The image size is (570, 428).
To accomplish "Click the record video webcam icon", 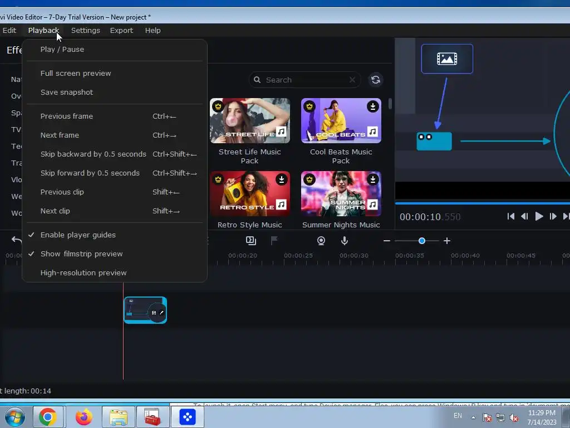I will [x=321, y=241].
